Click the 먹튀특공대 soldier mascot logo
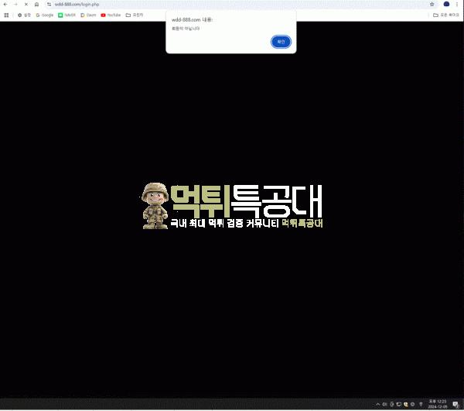Screen dimensions: 464x411 click(x=155, y=206)
